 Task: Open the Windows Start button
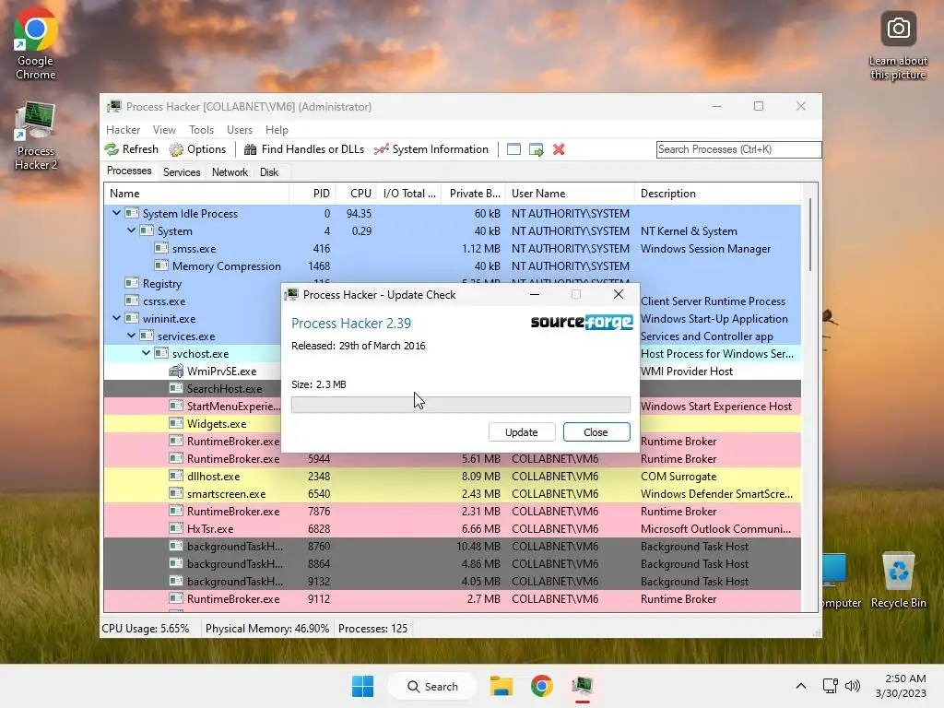[362, 686]
